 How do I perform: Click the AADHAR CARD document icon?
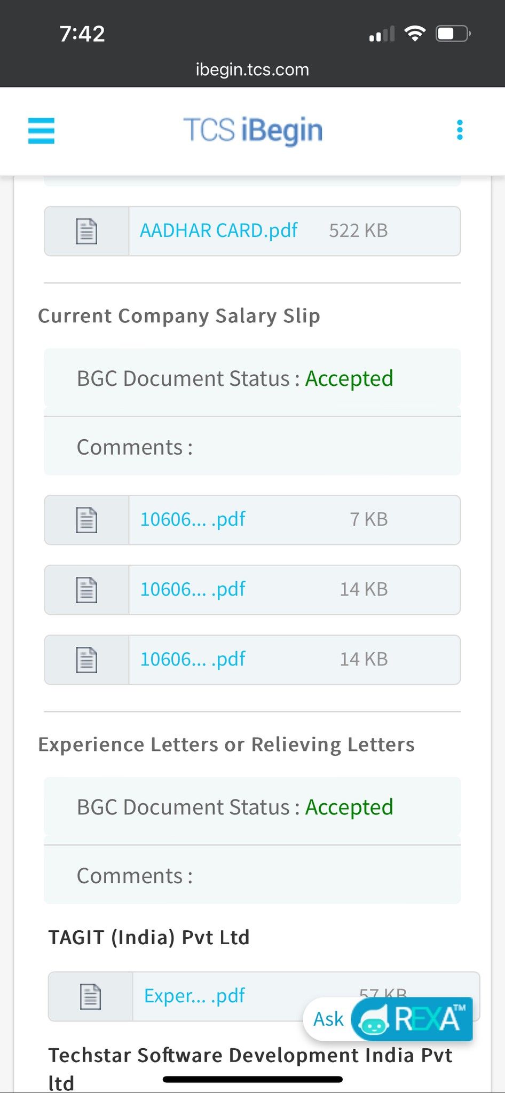point(86,231)
